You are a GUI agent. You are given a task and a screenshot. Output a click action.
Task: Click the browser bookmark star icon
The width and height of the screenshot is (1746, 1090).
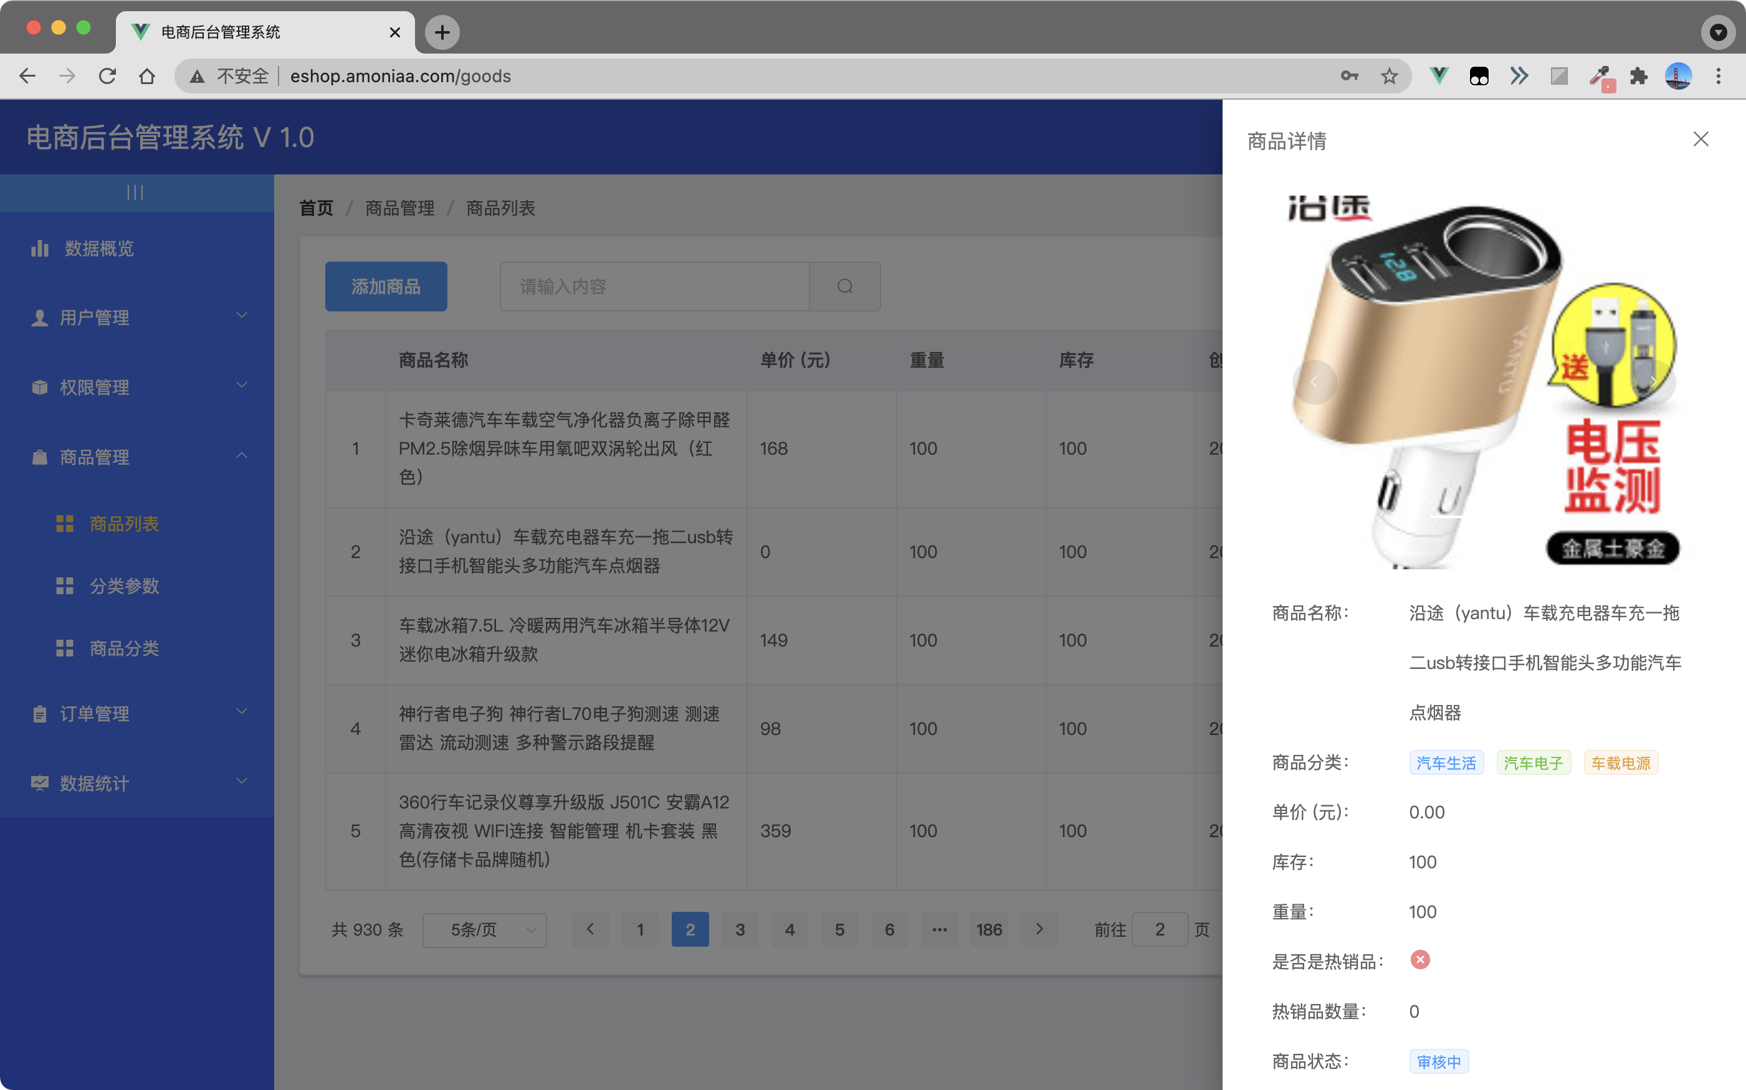coord(1389,76)
